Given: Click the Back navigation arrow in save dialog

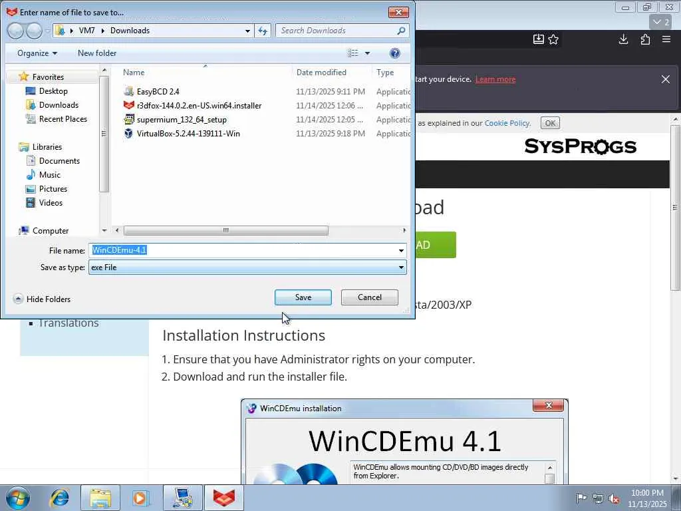Looking at the screenshot, I should [16, 31].
